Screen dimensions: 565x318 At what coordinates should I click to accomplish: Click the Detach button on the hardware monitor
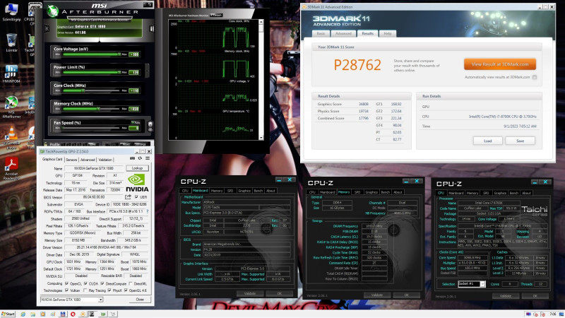click(216, 15)
